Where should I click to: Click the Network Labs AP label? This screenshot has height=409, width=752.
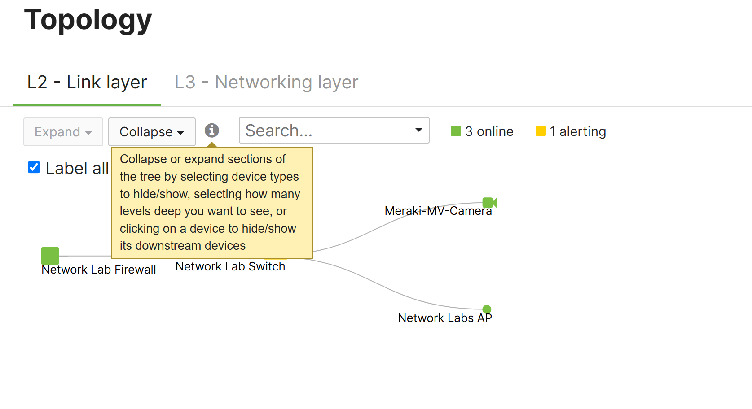click(444, 318)
